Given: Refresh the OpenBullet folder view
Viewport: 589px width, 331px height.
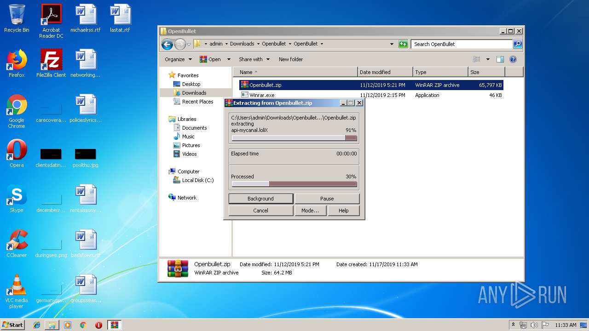Looking at the screenshot, I should tap(403, 44).
